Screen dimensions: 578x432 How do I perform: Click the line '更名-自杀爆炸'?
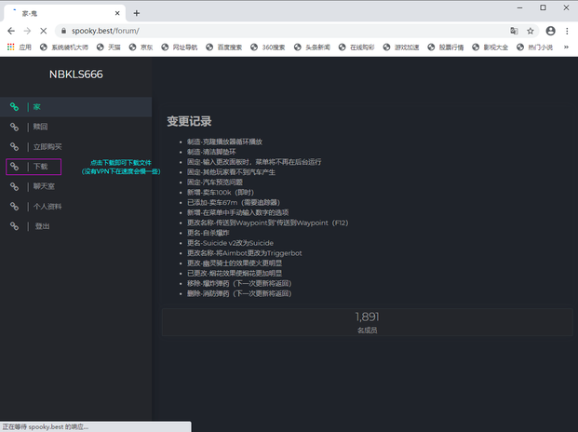(x=208, y=233)
